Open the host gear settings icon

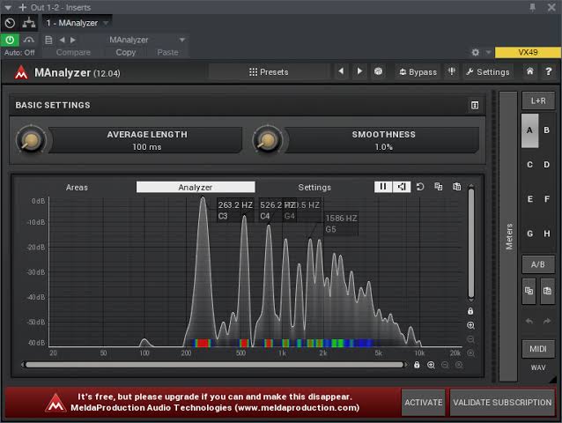click(x=476, y=52)
